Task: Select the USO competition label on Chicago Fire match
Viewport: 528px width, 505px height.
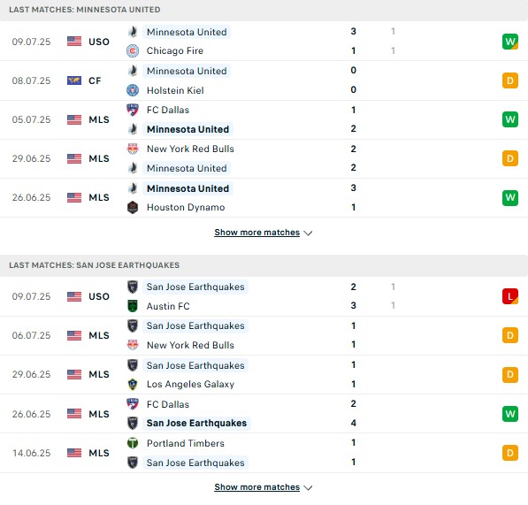Action: (x=99, y=42)
